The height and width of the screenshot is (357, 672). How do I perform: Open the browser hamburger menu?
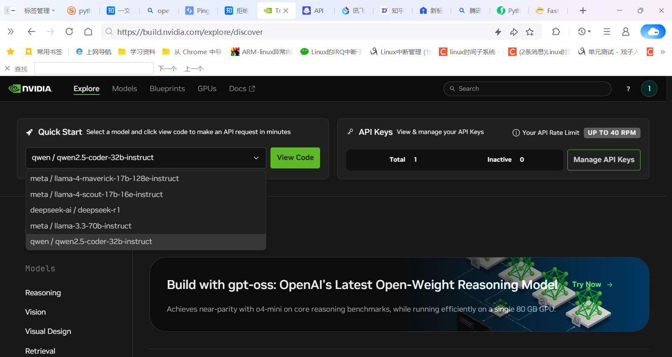tap(607, 31)
